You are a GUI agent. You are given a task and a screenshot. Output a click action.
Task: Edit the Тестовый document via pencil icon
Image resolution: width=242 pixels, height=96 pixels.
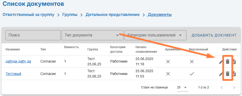pyautogui.click(x=221, y=74)
